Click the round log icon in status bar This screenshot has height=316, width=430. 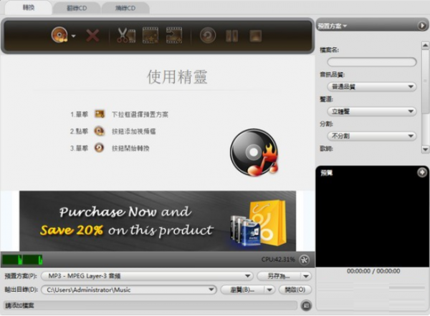tap(306, 305)
